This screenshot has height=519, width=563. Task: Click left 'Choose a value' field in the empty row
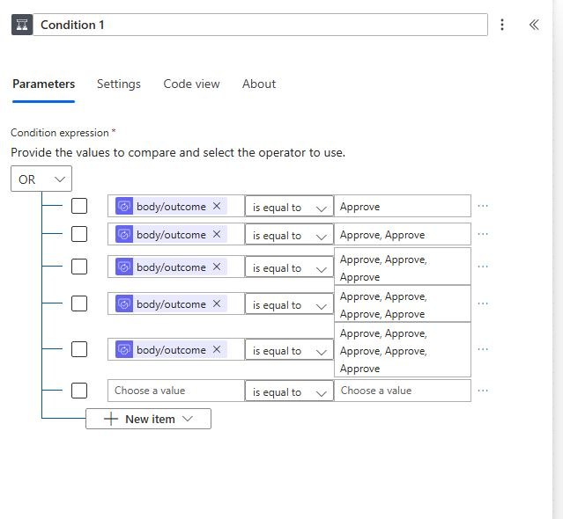(176, 391)
